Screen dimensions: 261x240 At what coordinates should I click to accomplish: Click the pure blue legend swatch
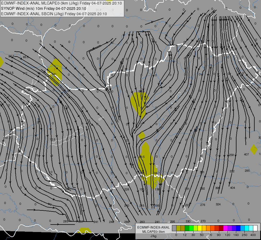coord(238,228)
